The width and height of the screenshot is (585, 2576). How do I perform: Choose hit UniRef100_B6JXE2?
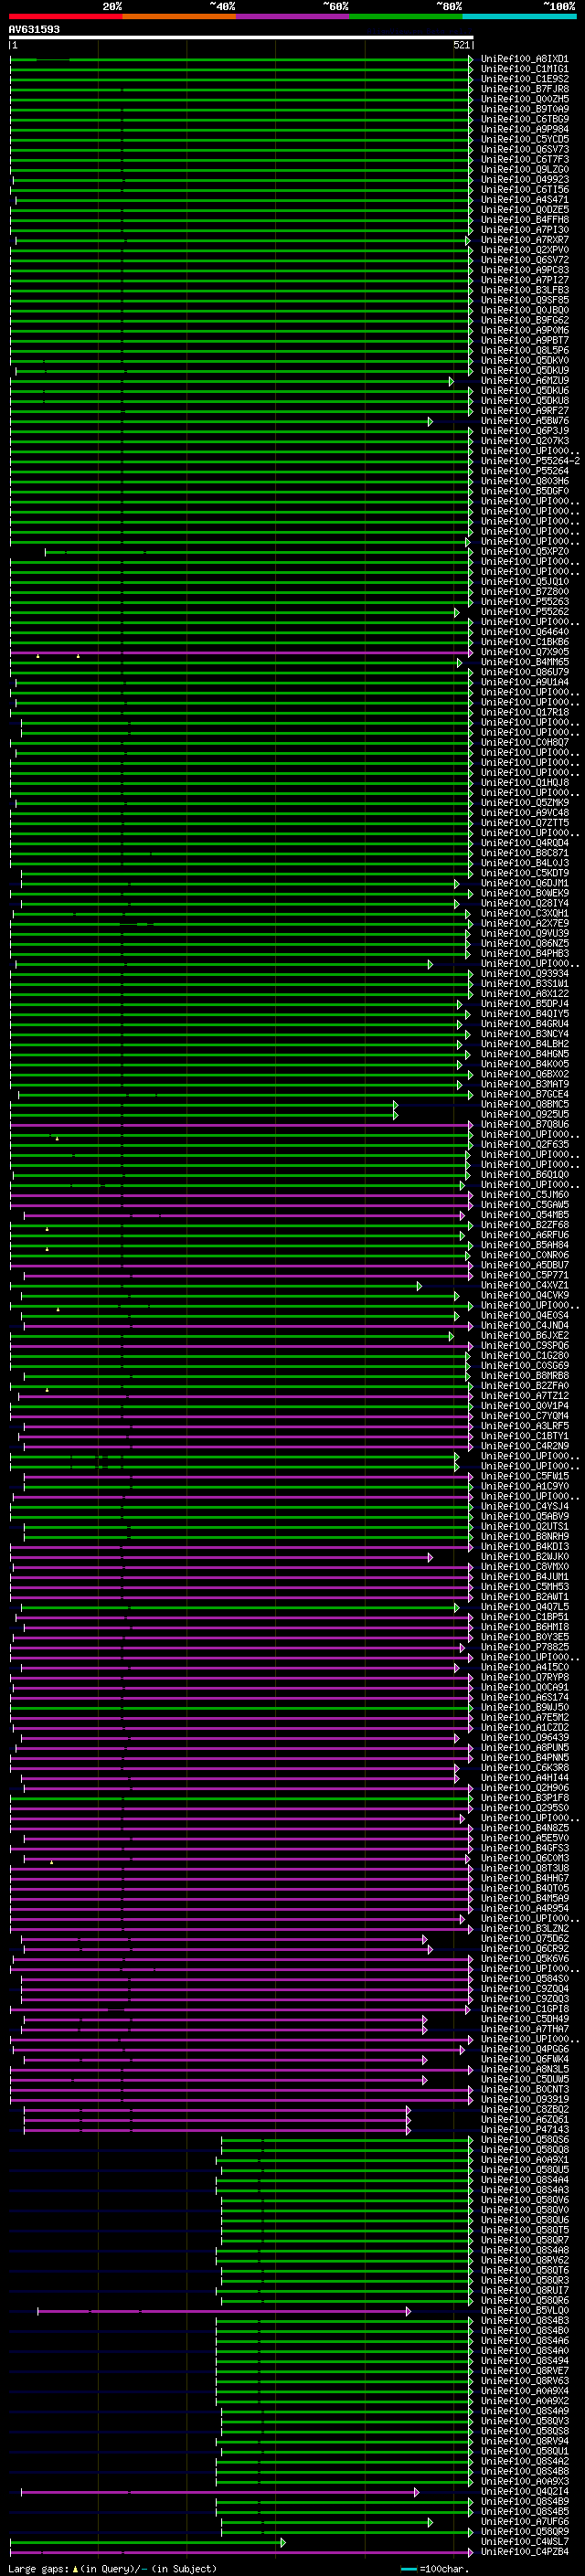tap(524, 1336)
